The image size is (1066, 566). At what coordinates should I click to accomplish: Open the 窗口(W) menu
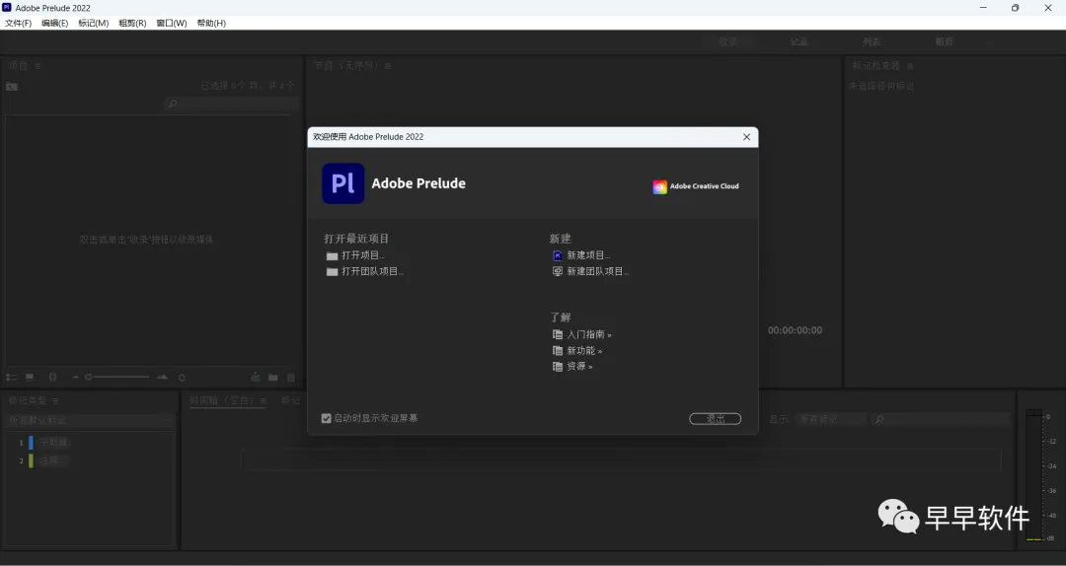pos(172,23)
